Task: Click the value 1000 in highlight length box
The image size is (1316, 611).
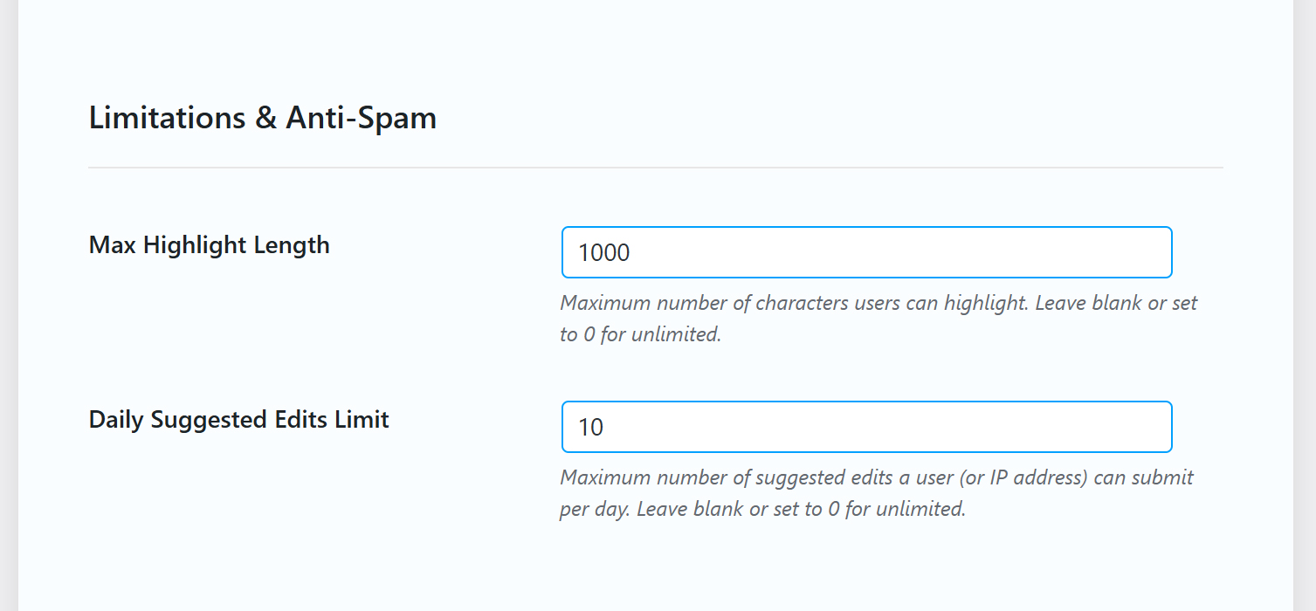Action: 604,253
